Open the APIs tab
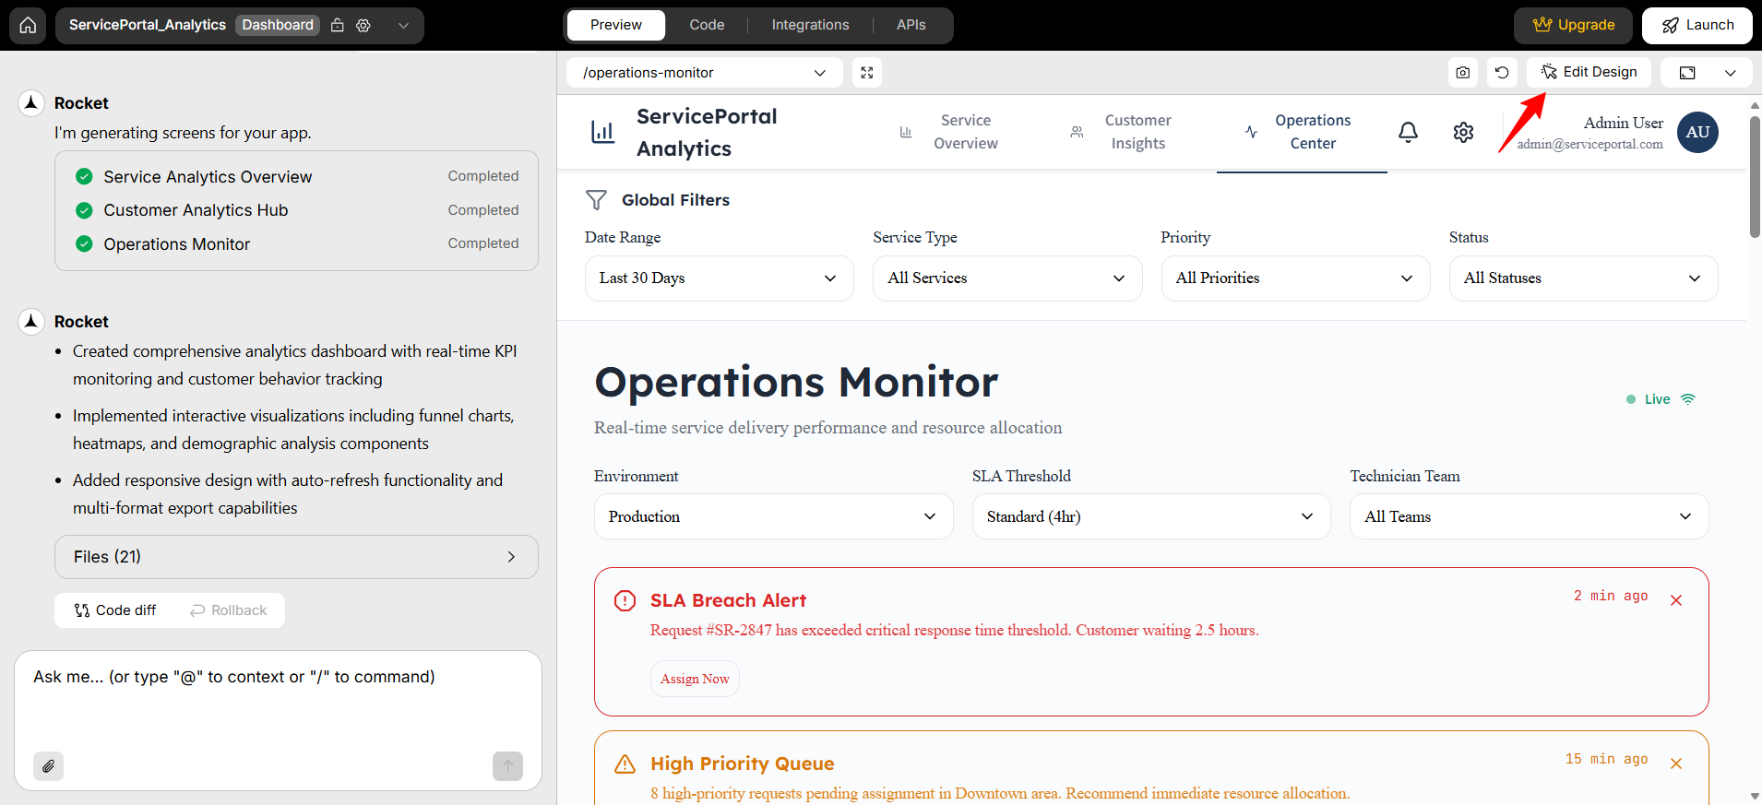The width and height of the screenshot is (1762, 805). coord(911,25)
